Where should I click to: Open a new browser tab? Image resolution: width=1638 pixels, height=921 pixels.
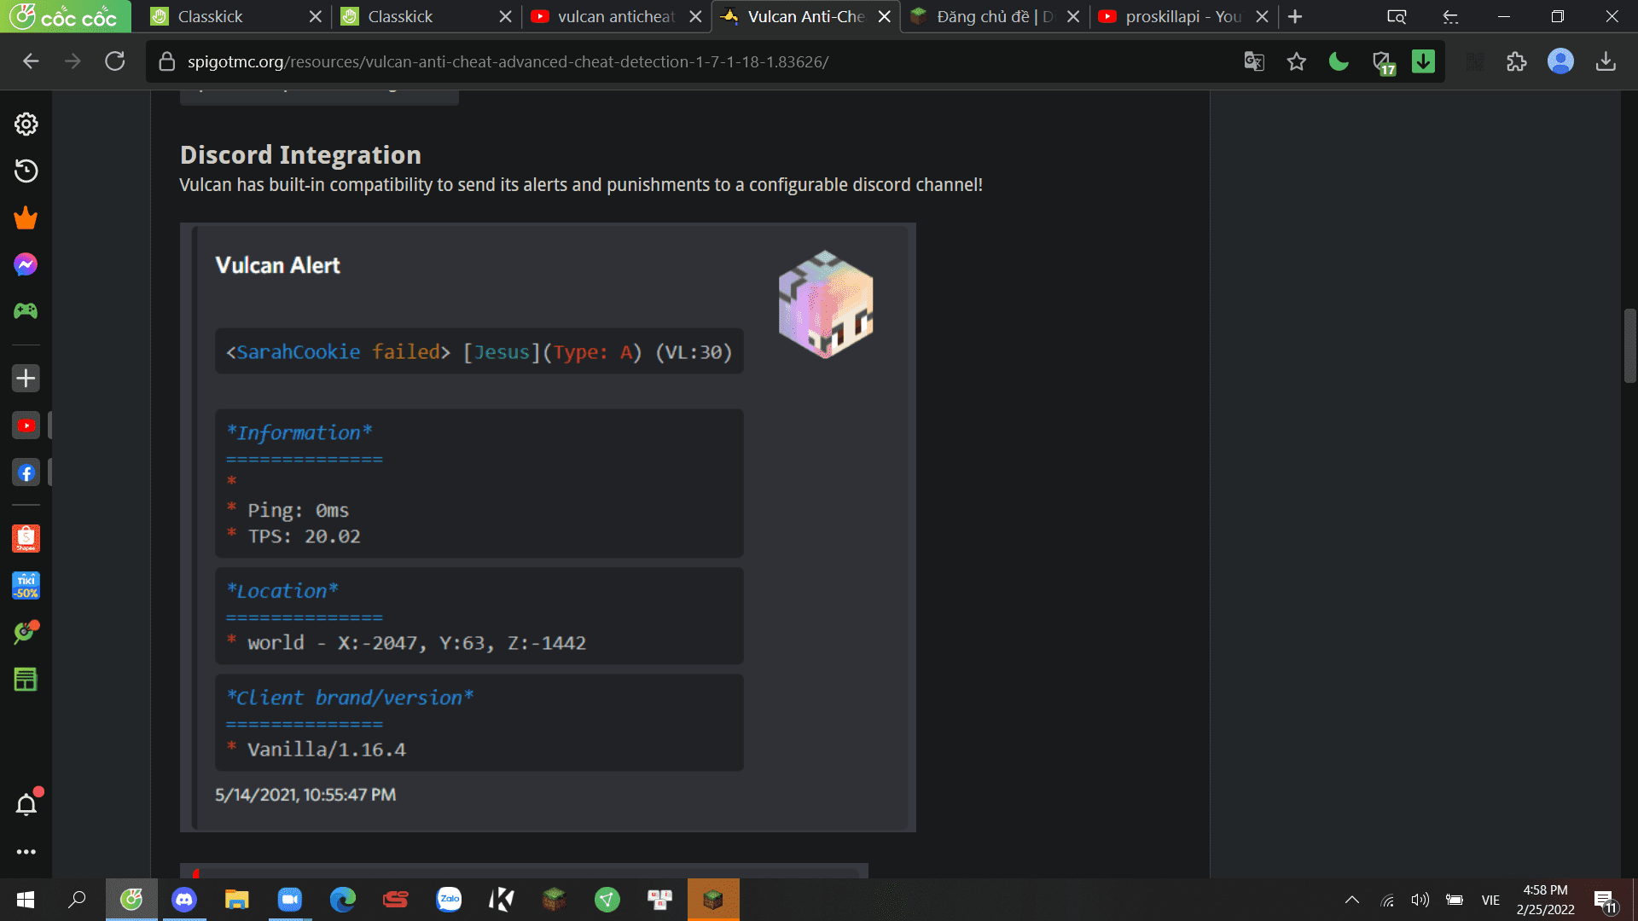(1295, 16)
